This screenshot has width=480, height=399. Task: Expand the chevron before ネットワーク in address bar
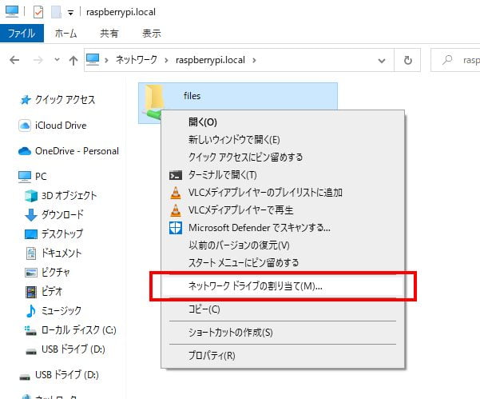click(106, 60)
